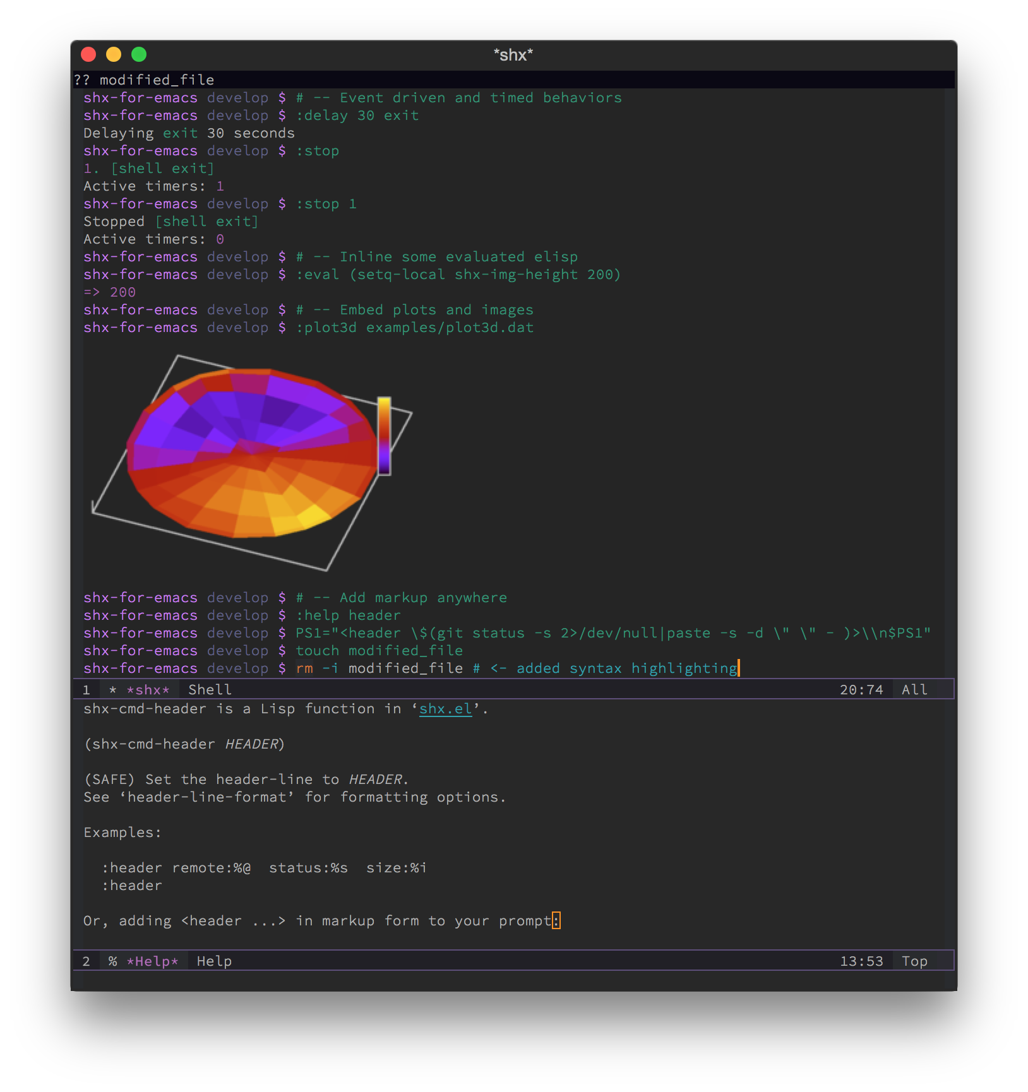
Task: Open the shx.el source link
Action: point(445,709)
